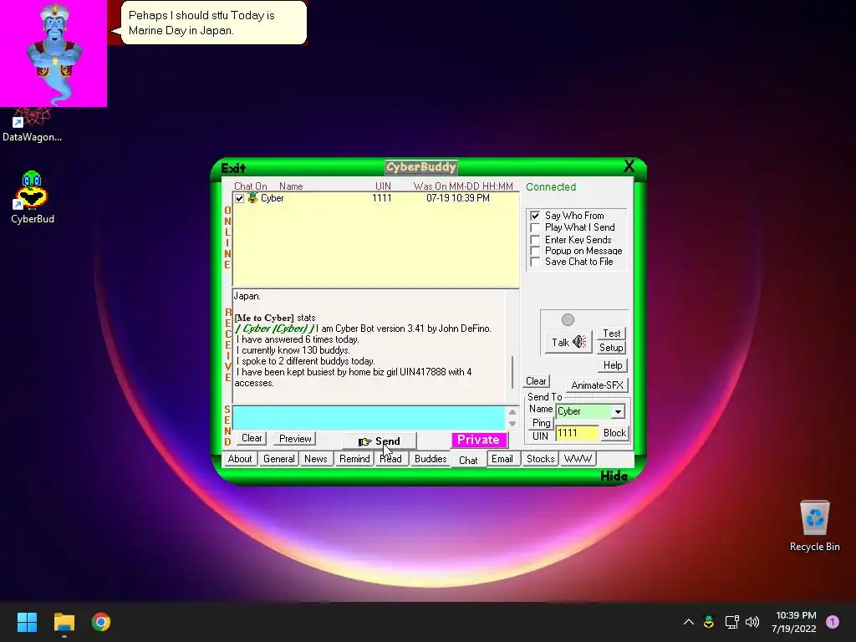Viewport: 856px width, 642px height.
Task: Switch to the Buddies tab
Action: pos(431,459)
